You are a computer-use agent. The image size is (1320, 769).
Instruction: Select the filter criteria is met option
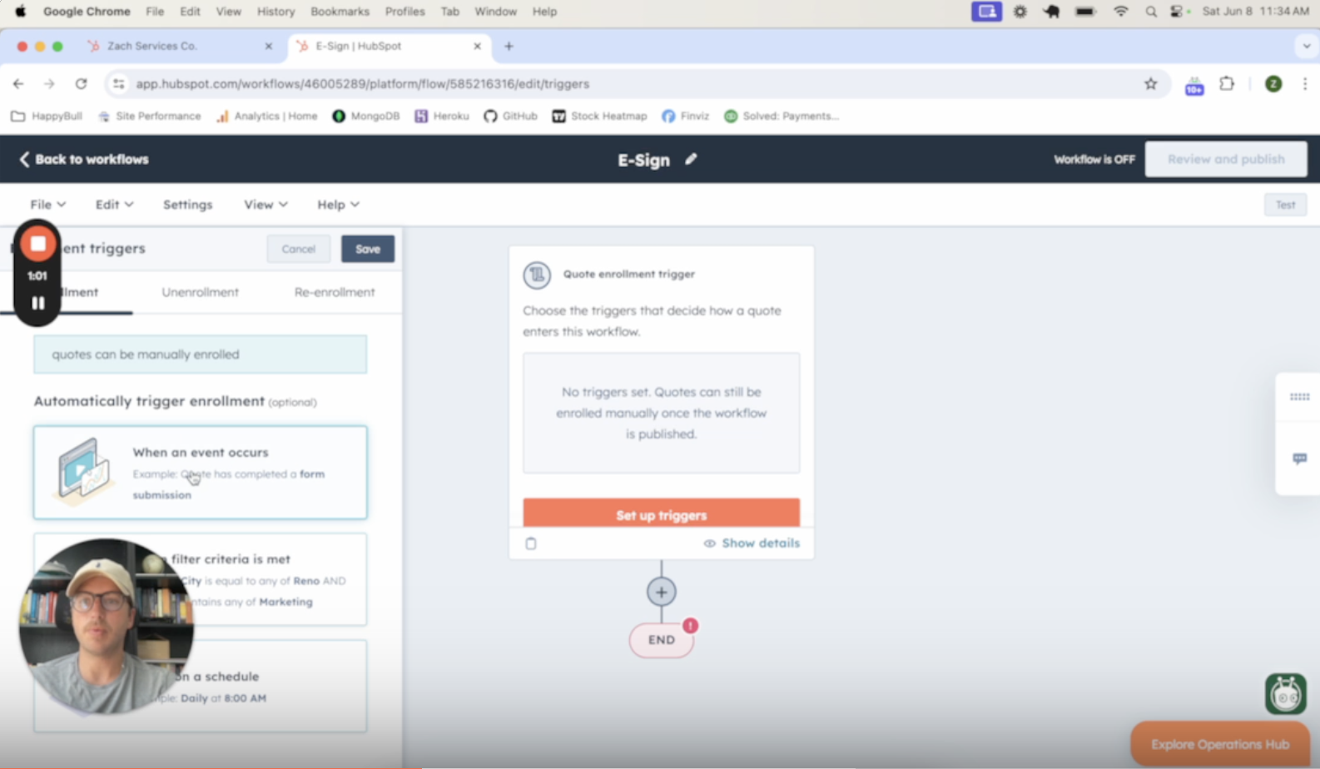point(200,579)
